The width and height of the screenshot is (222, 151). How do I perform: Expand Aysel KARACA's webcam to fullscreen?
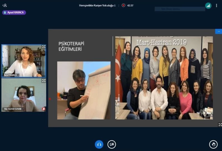pos(44,47)
